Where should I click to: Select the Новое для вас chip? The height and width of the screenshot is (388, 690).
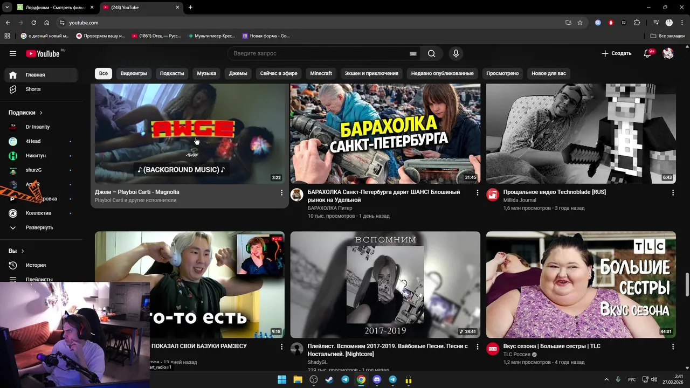tap(549, 73)
